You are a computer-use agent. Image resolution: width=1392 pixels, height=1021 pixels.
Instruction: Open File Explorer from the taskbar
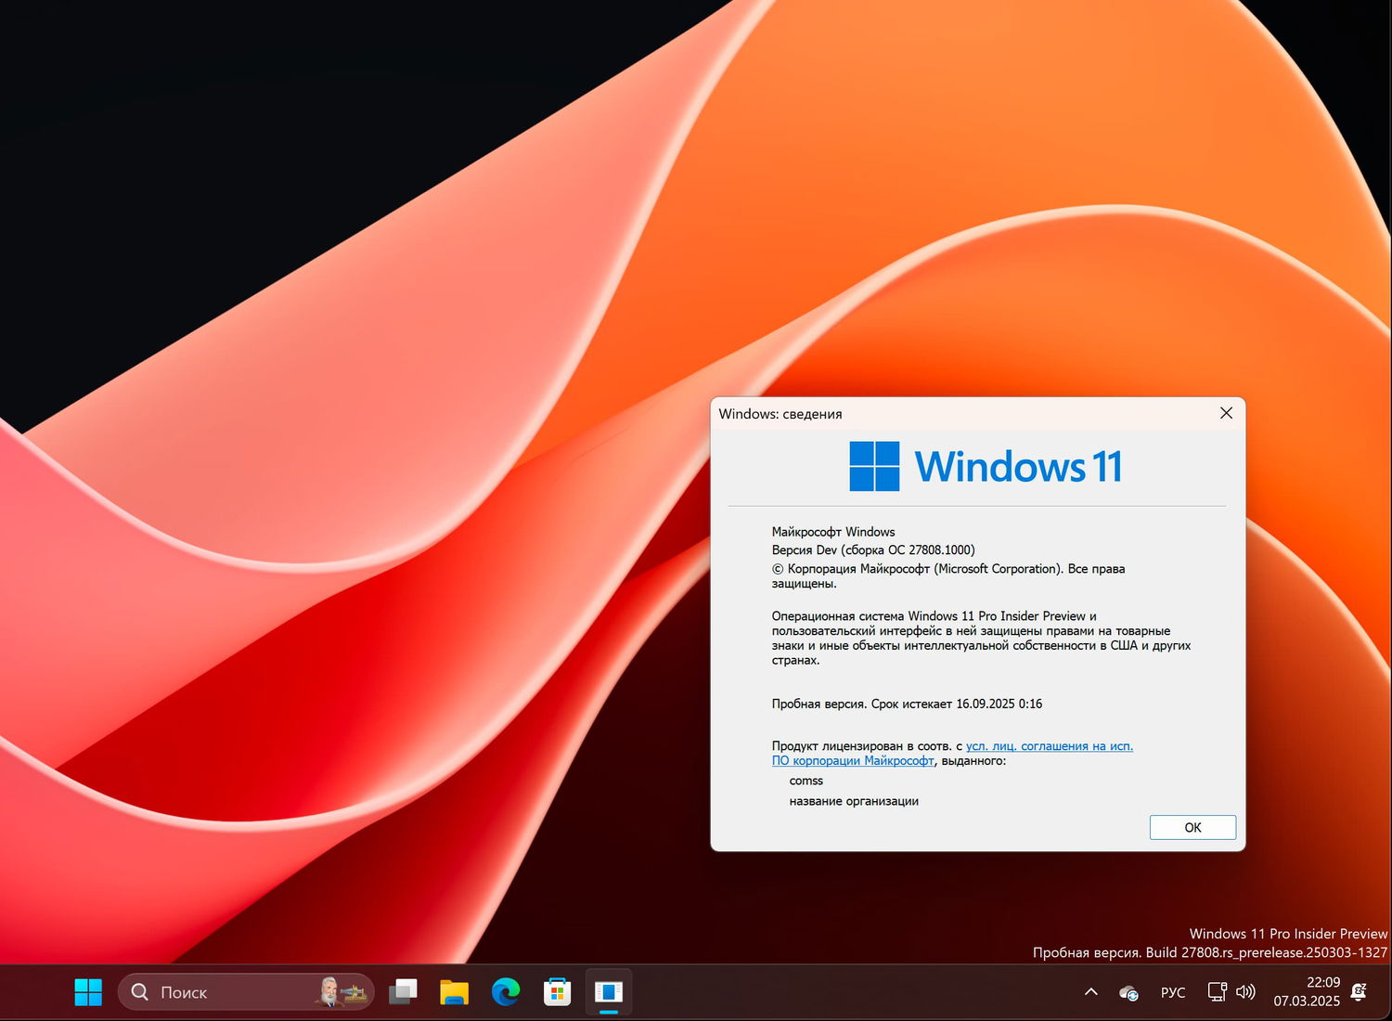pyautogui.click(x=454, y=992)
